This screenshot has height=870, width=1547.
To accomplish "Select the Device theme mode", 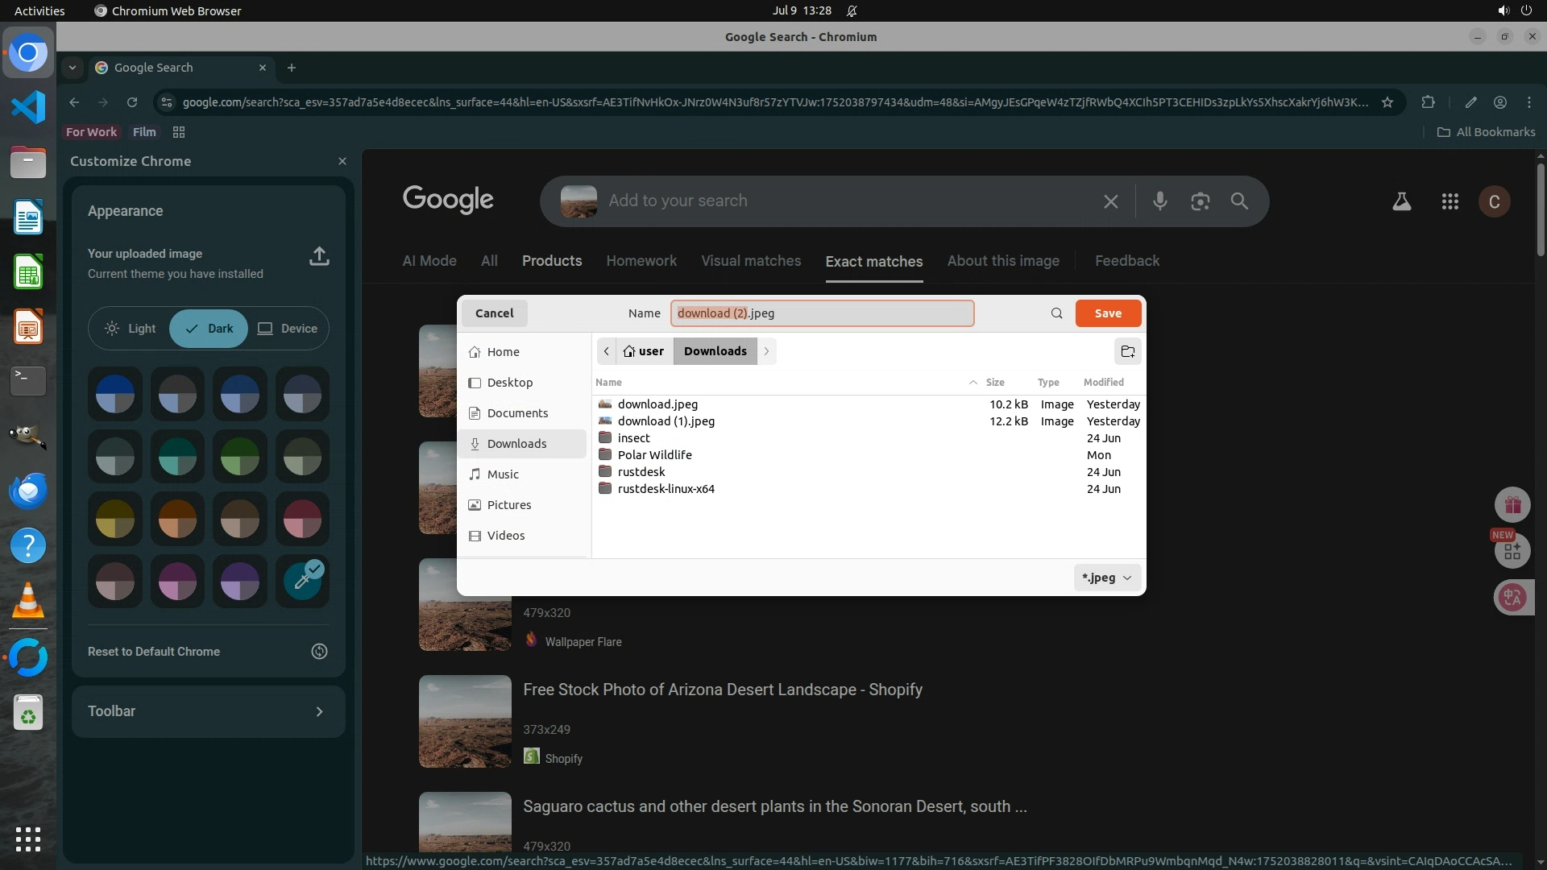I will [x=288, y=329].
